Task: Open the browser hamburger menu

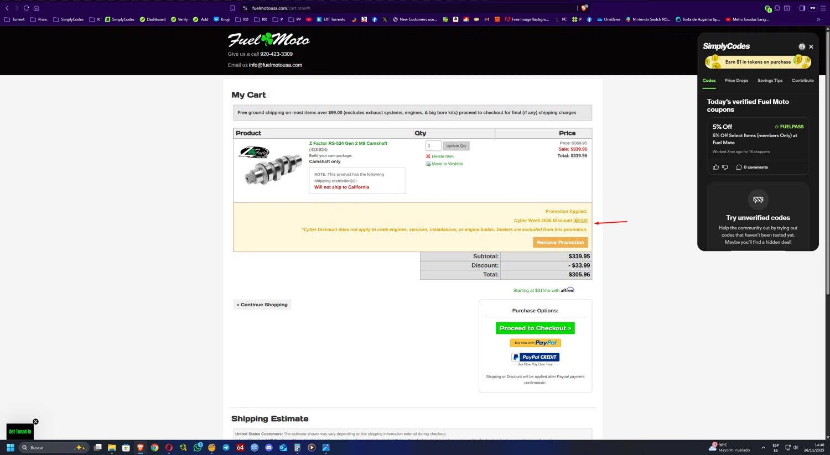Action: pos(823,8)
